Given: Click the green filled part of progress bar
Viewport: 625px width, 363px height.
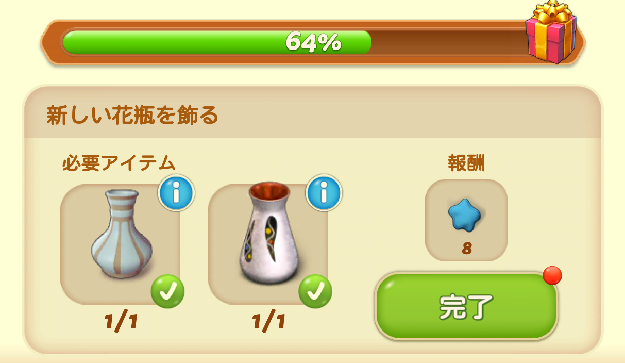Looking at the screenshot, I should [217, 42].
